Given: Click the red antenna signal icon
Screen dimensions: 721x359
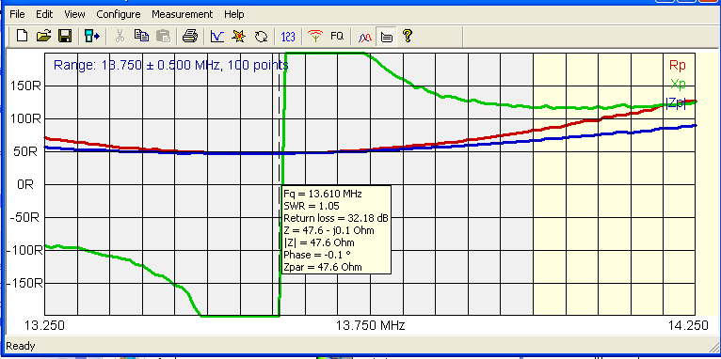Looking at the screenshot, I should 315,36.
